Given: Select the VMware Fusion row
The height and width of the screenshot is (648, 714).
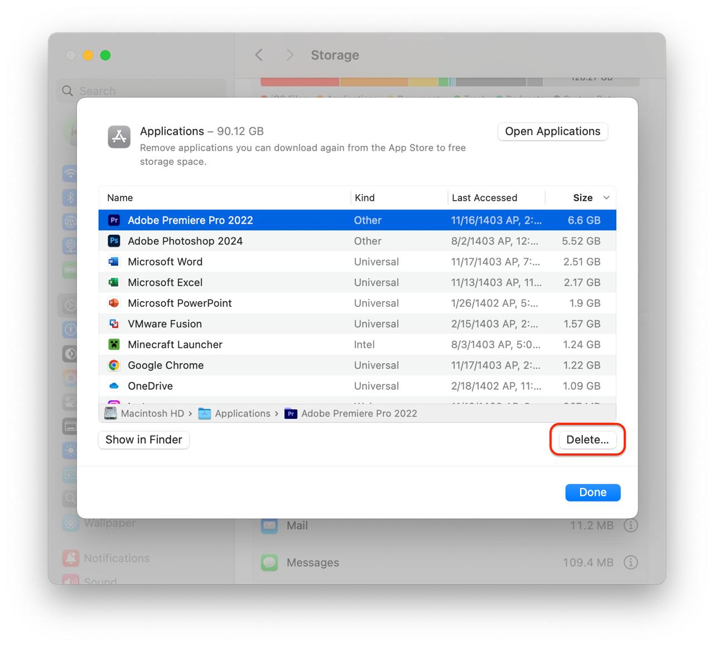Looking at the screenshot, I should tap(358, 323).
